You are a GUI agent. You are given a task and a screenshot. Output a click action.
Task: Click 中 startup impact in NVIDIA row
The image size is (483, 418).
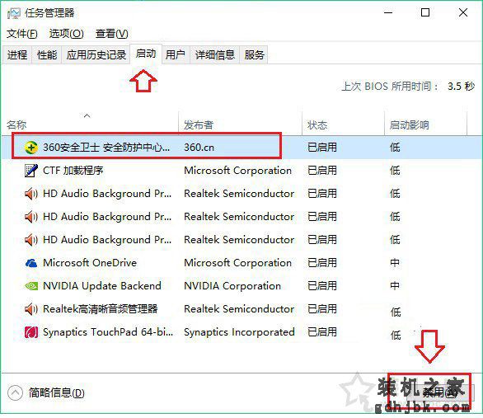pyautogui.click(x=395, y=286)
